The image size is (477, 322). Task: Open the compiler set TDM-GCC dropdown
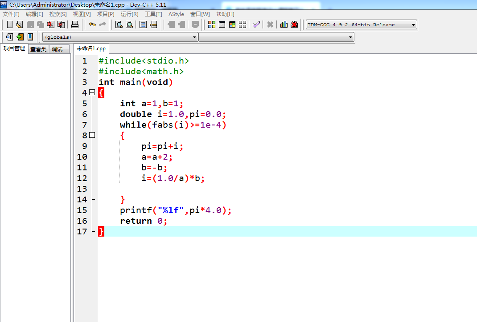click(x=362, y=25)
